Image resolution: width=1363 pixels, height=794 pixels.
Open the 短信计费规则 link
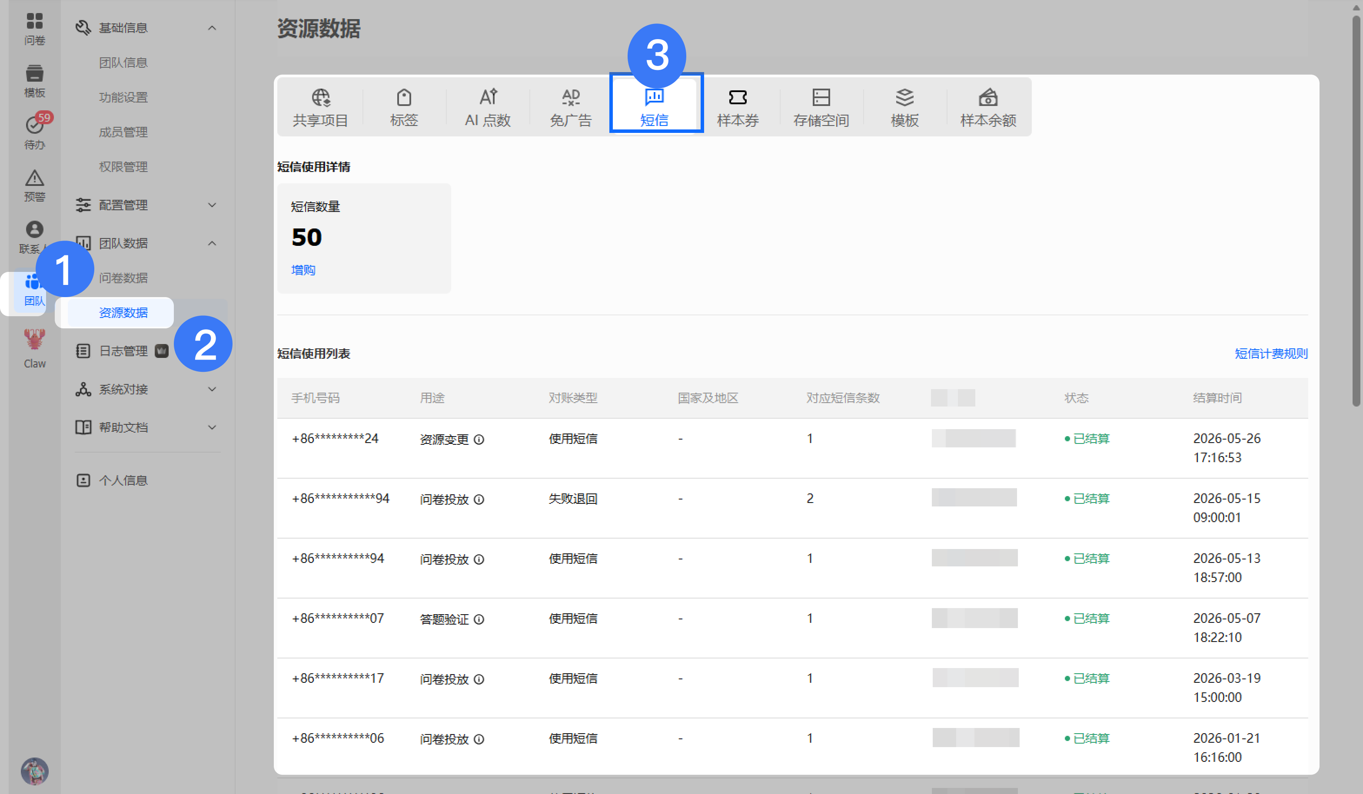(1271, 354)
